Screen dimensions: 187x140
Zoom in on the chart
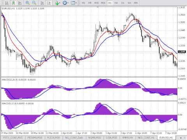point(28,3)
